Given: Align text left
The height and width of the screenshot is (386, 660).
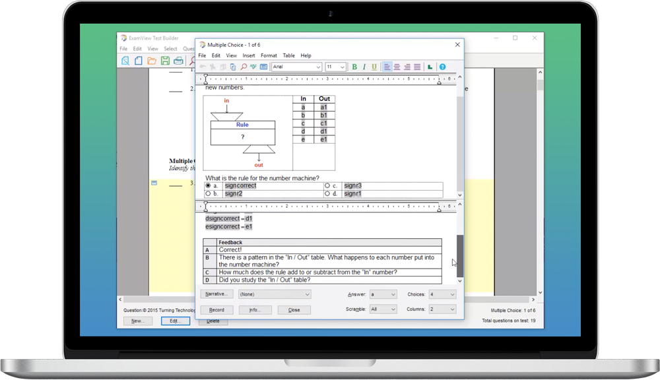Looking at the screenshot, I should 387,67.
